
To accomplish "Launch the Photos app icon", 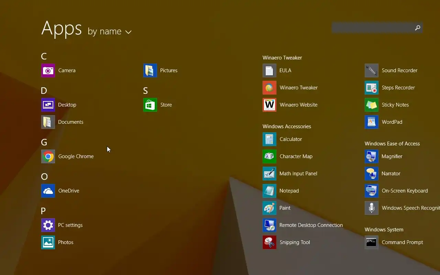I will tap(48, 242).
